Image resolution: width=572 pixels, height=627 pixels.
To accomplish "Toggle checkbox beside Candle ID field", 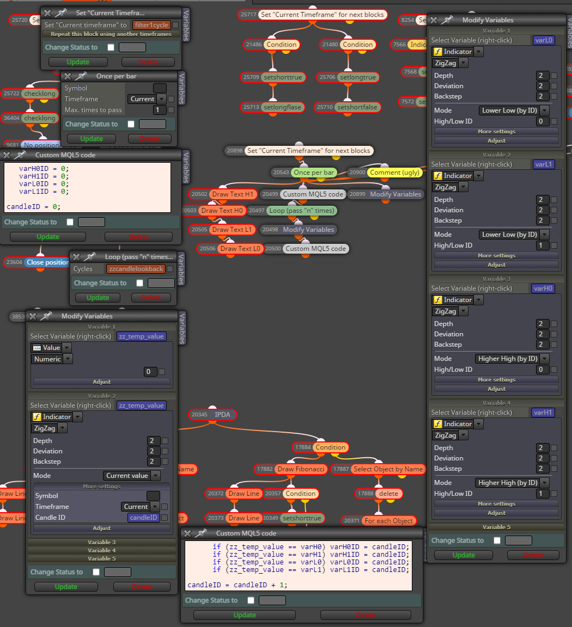I will pyautogui.click(x=165, y=518).
